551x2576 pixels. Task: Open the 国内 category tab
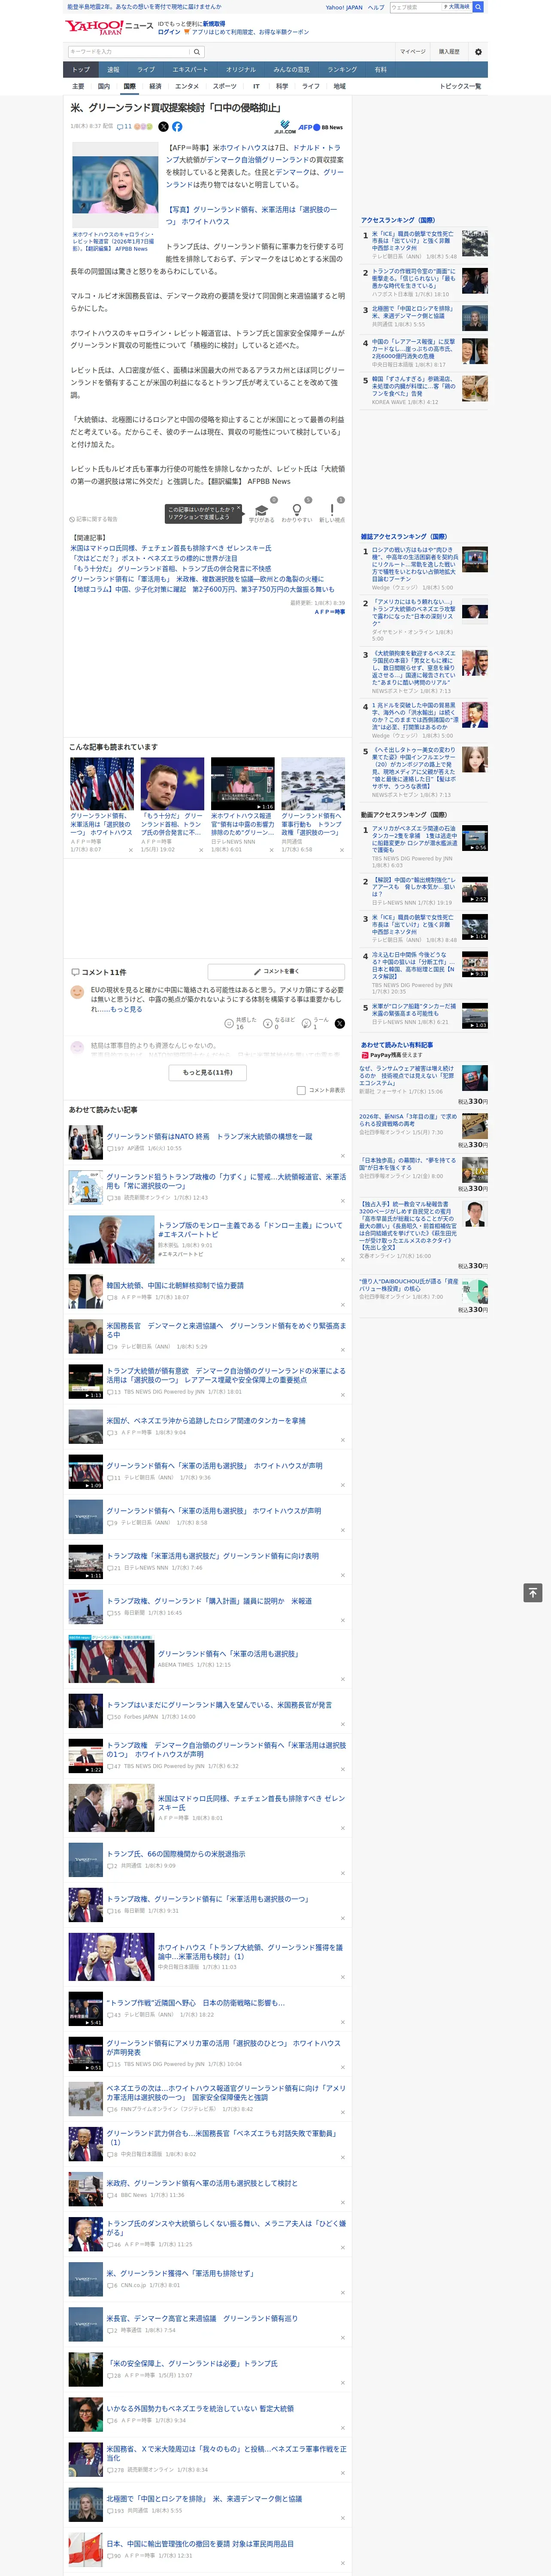coord(104,86)
